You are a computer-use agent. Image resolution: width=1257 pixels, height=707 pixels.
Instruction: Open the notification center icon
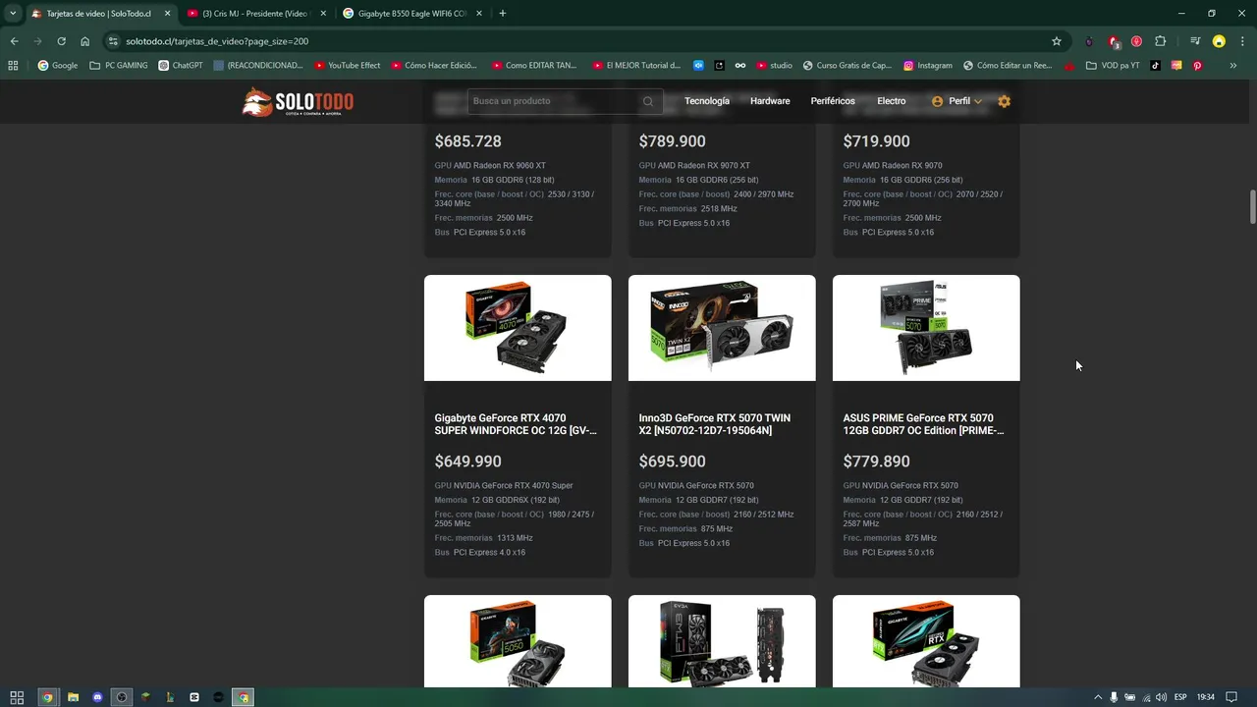(1231, 697)
